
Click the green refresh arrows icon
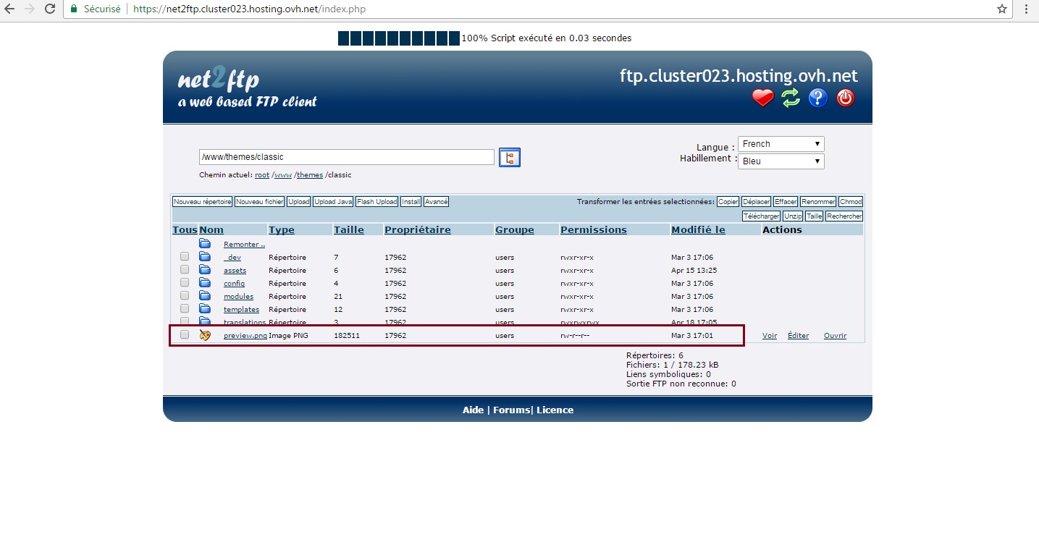[x=791, y=98]
